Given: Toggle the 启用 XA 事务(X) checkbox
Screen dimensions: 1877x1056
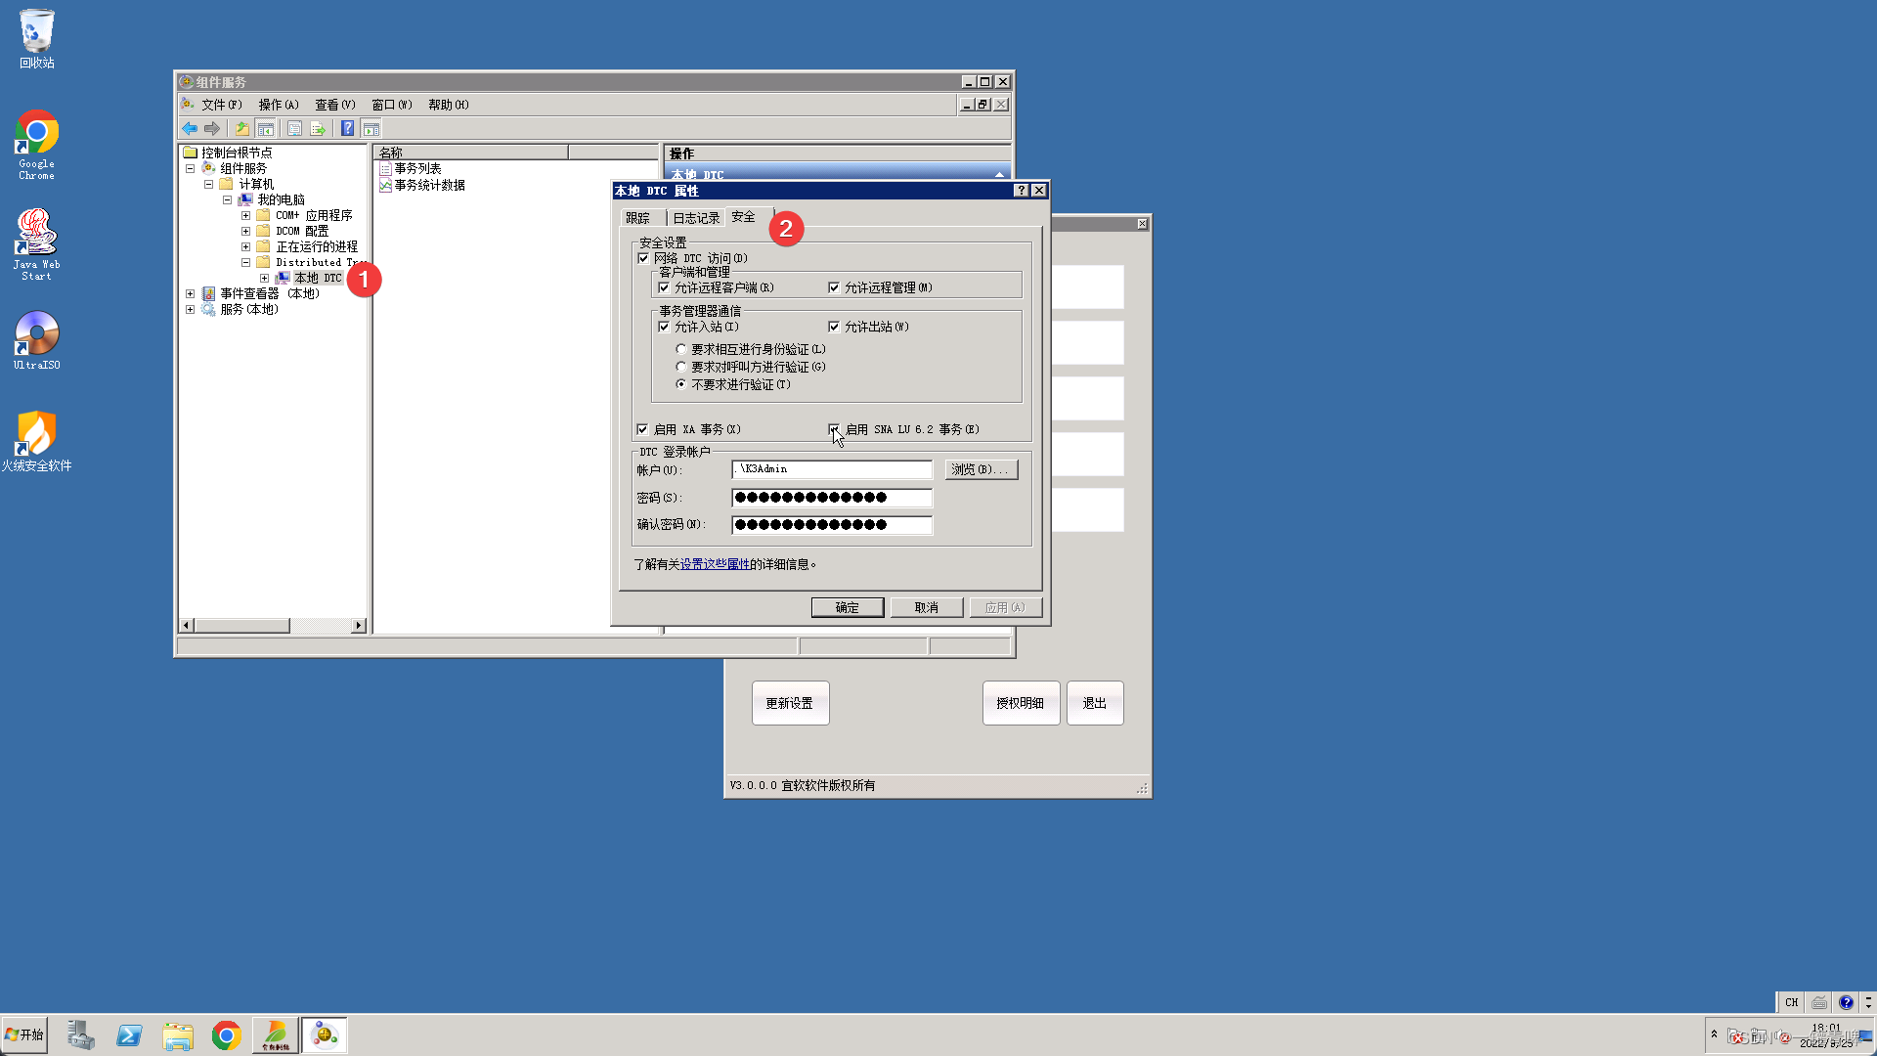Looking at the screenshot, I should point(643,429).
